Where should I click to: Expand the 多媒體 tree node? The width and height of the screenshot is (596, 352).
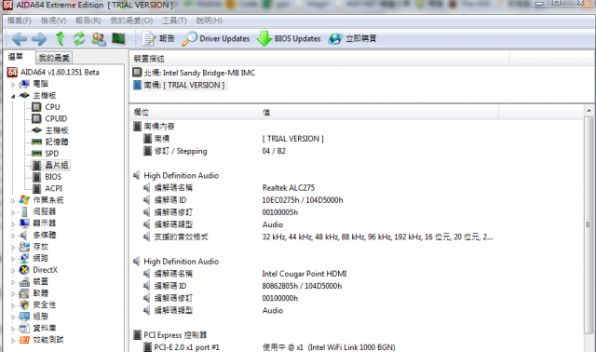click(x=13, y=236)
